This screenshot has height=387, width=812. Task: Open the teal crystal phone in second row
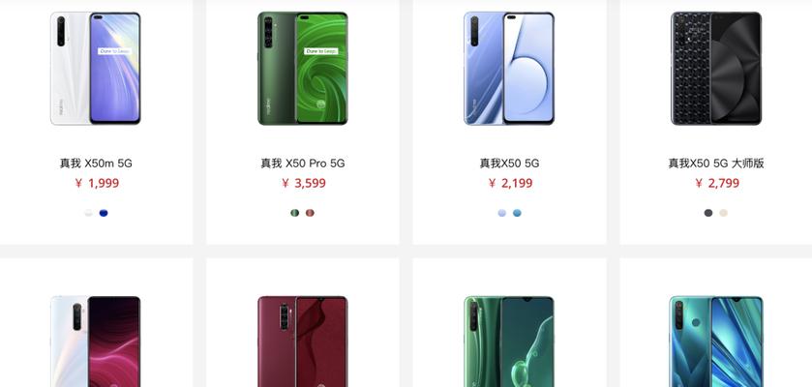pos(716,342)
